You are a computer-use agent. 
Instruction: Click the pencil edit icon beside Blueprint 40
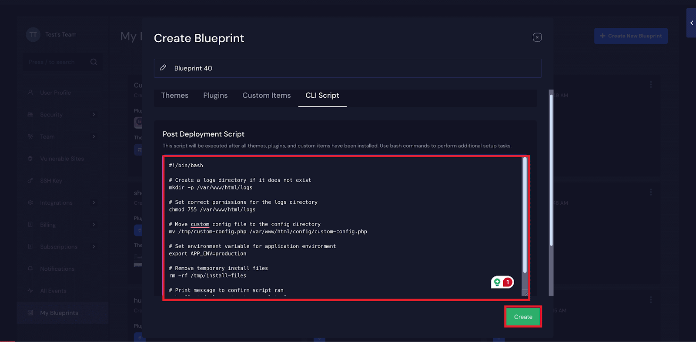click(163, 68)
